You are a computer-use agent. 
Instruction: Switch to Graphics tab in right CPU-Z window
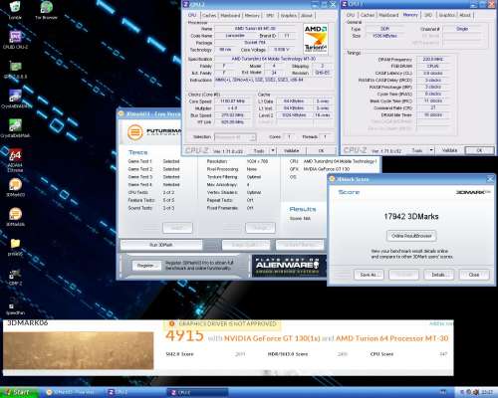click(x=446, y=15)
